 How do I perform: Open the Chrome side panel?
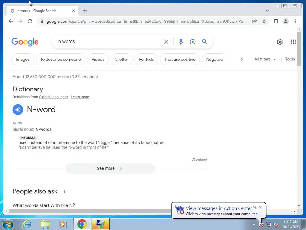pos(276,21)
